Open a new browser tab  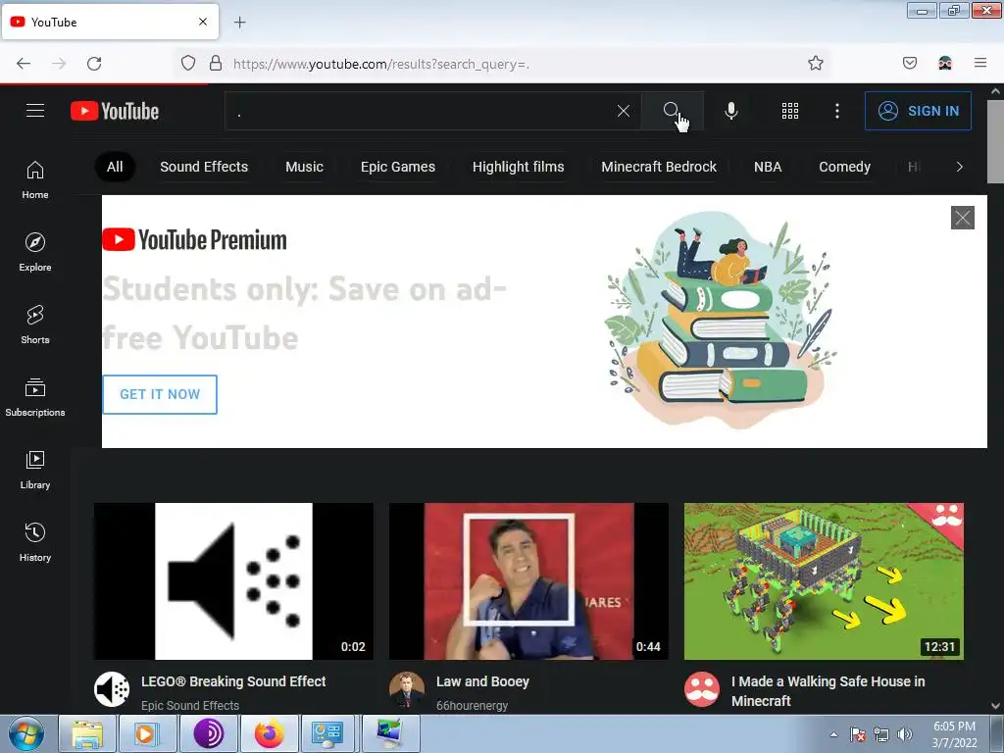pyautogui.click(x=239, y=23)
